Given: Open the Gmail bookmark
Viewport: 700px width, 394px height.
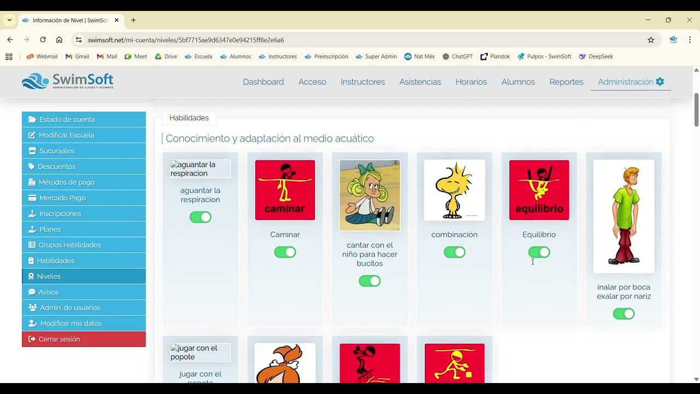Looking at the screenshot, I should coord(77,56).
